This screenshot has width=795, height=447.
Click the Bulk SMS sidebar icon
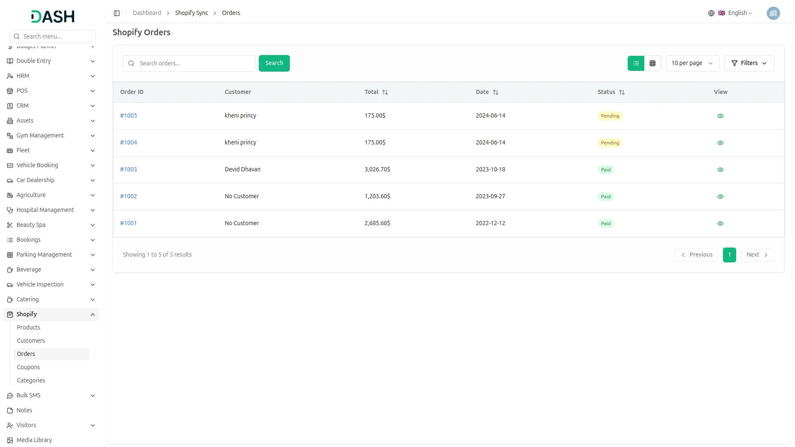[10, 396]
